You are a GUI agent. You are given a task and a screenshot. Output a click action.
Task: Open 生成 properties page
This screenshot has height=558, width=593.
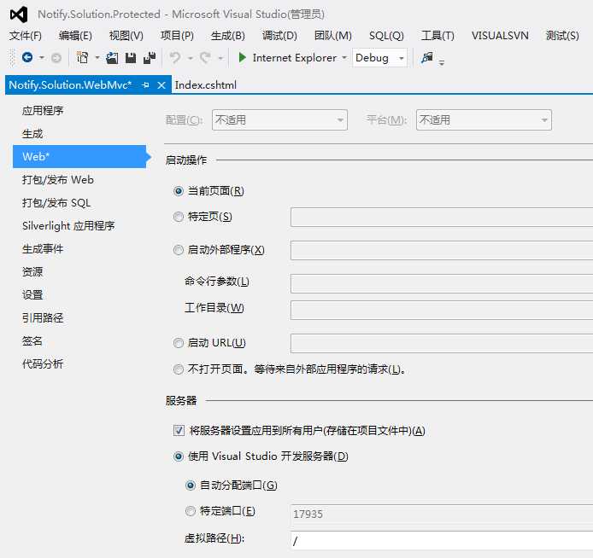[x=32, y=134]
